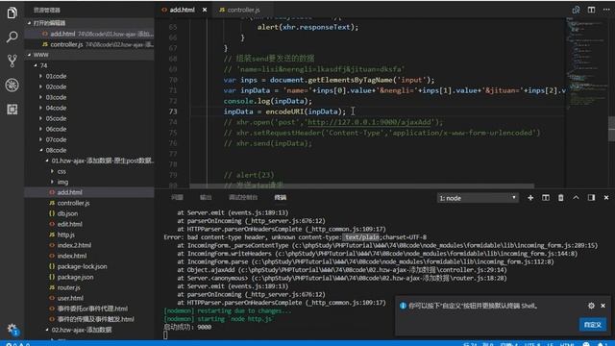The image size is (615, 346).
Task: Select the Terminal panel tab
Action: click(281, 197)
